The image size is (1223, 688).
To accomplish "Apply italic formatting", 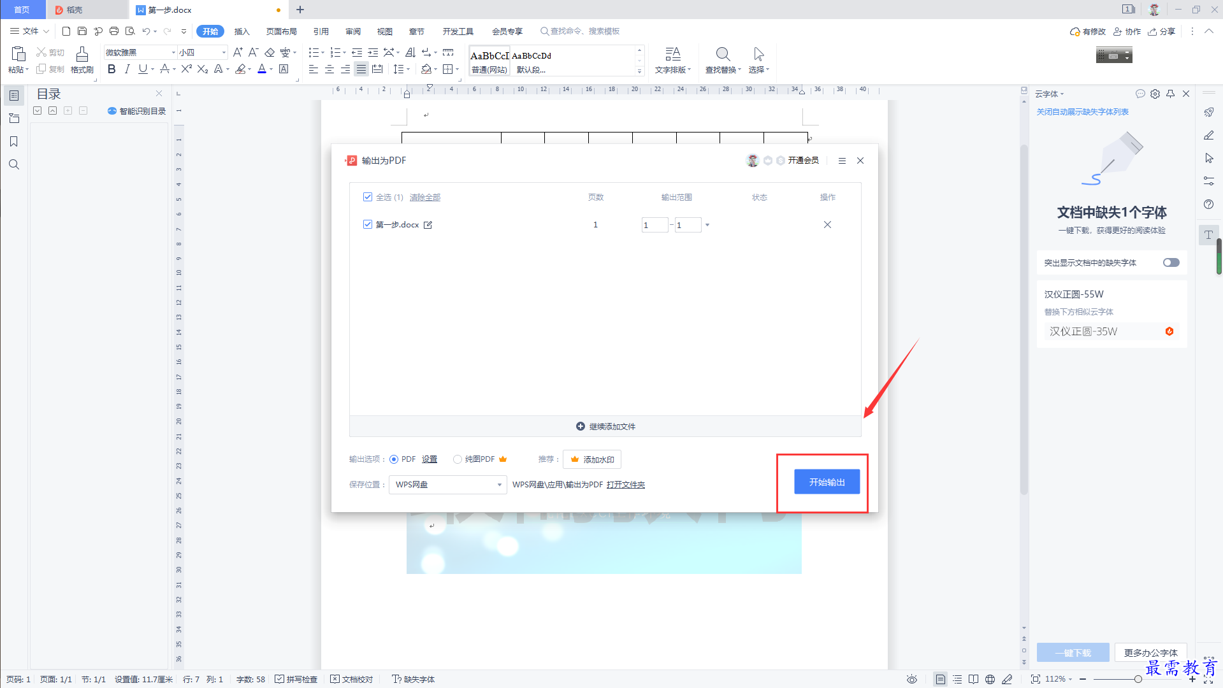I will pyautogui.click(x=127, y=69).
